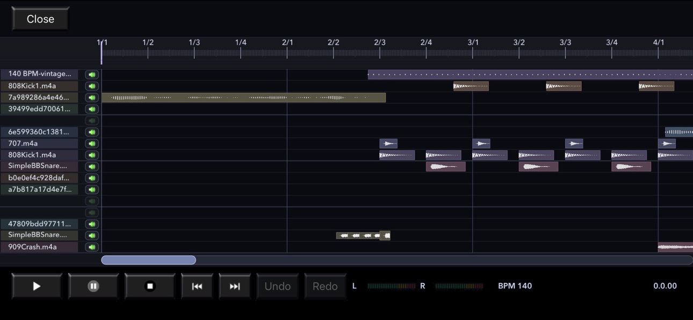Select the snare clip starting at beat 3/4

pyautogui.click(x=631, y=166)
